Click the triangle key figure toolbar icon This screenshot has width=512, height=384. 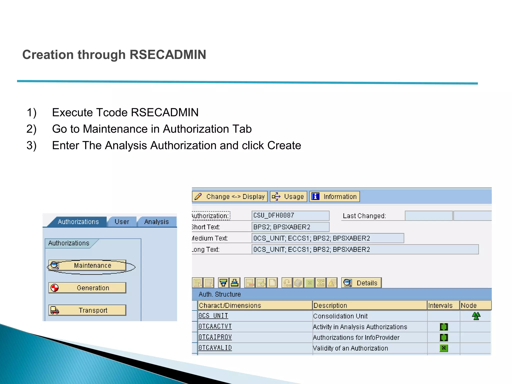pyautogui.click(x=332, y=283)
